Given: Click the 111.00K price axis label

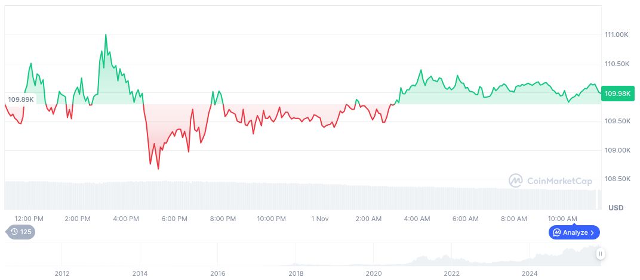Looking at the screenshot, I should click(x=617, y=35).
